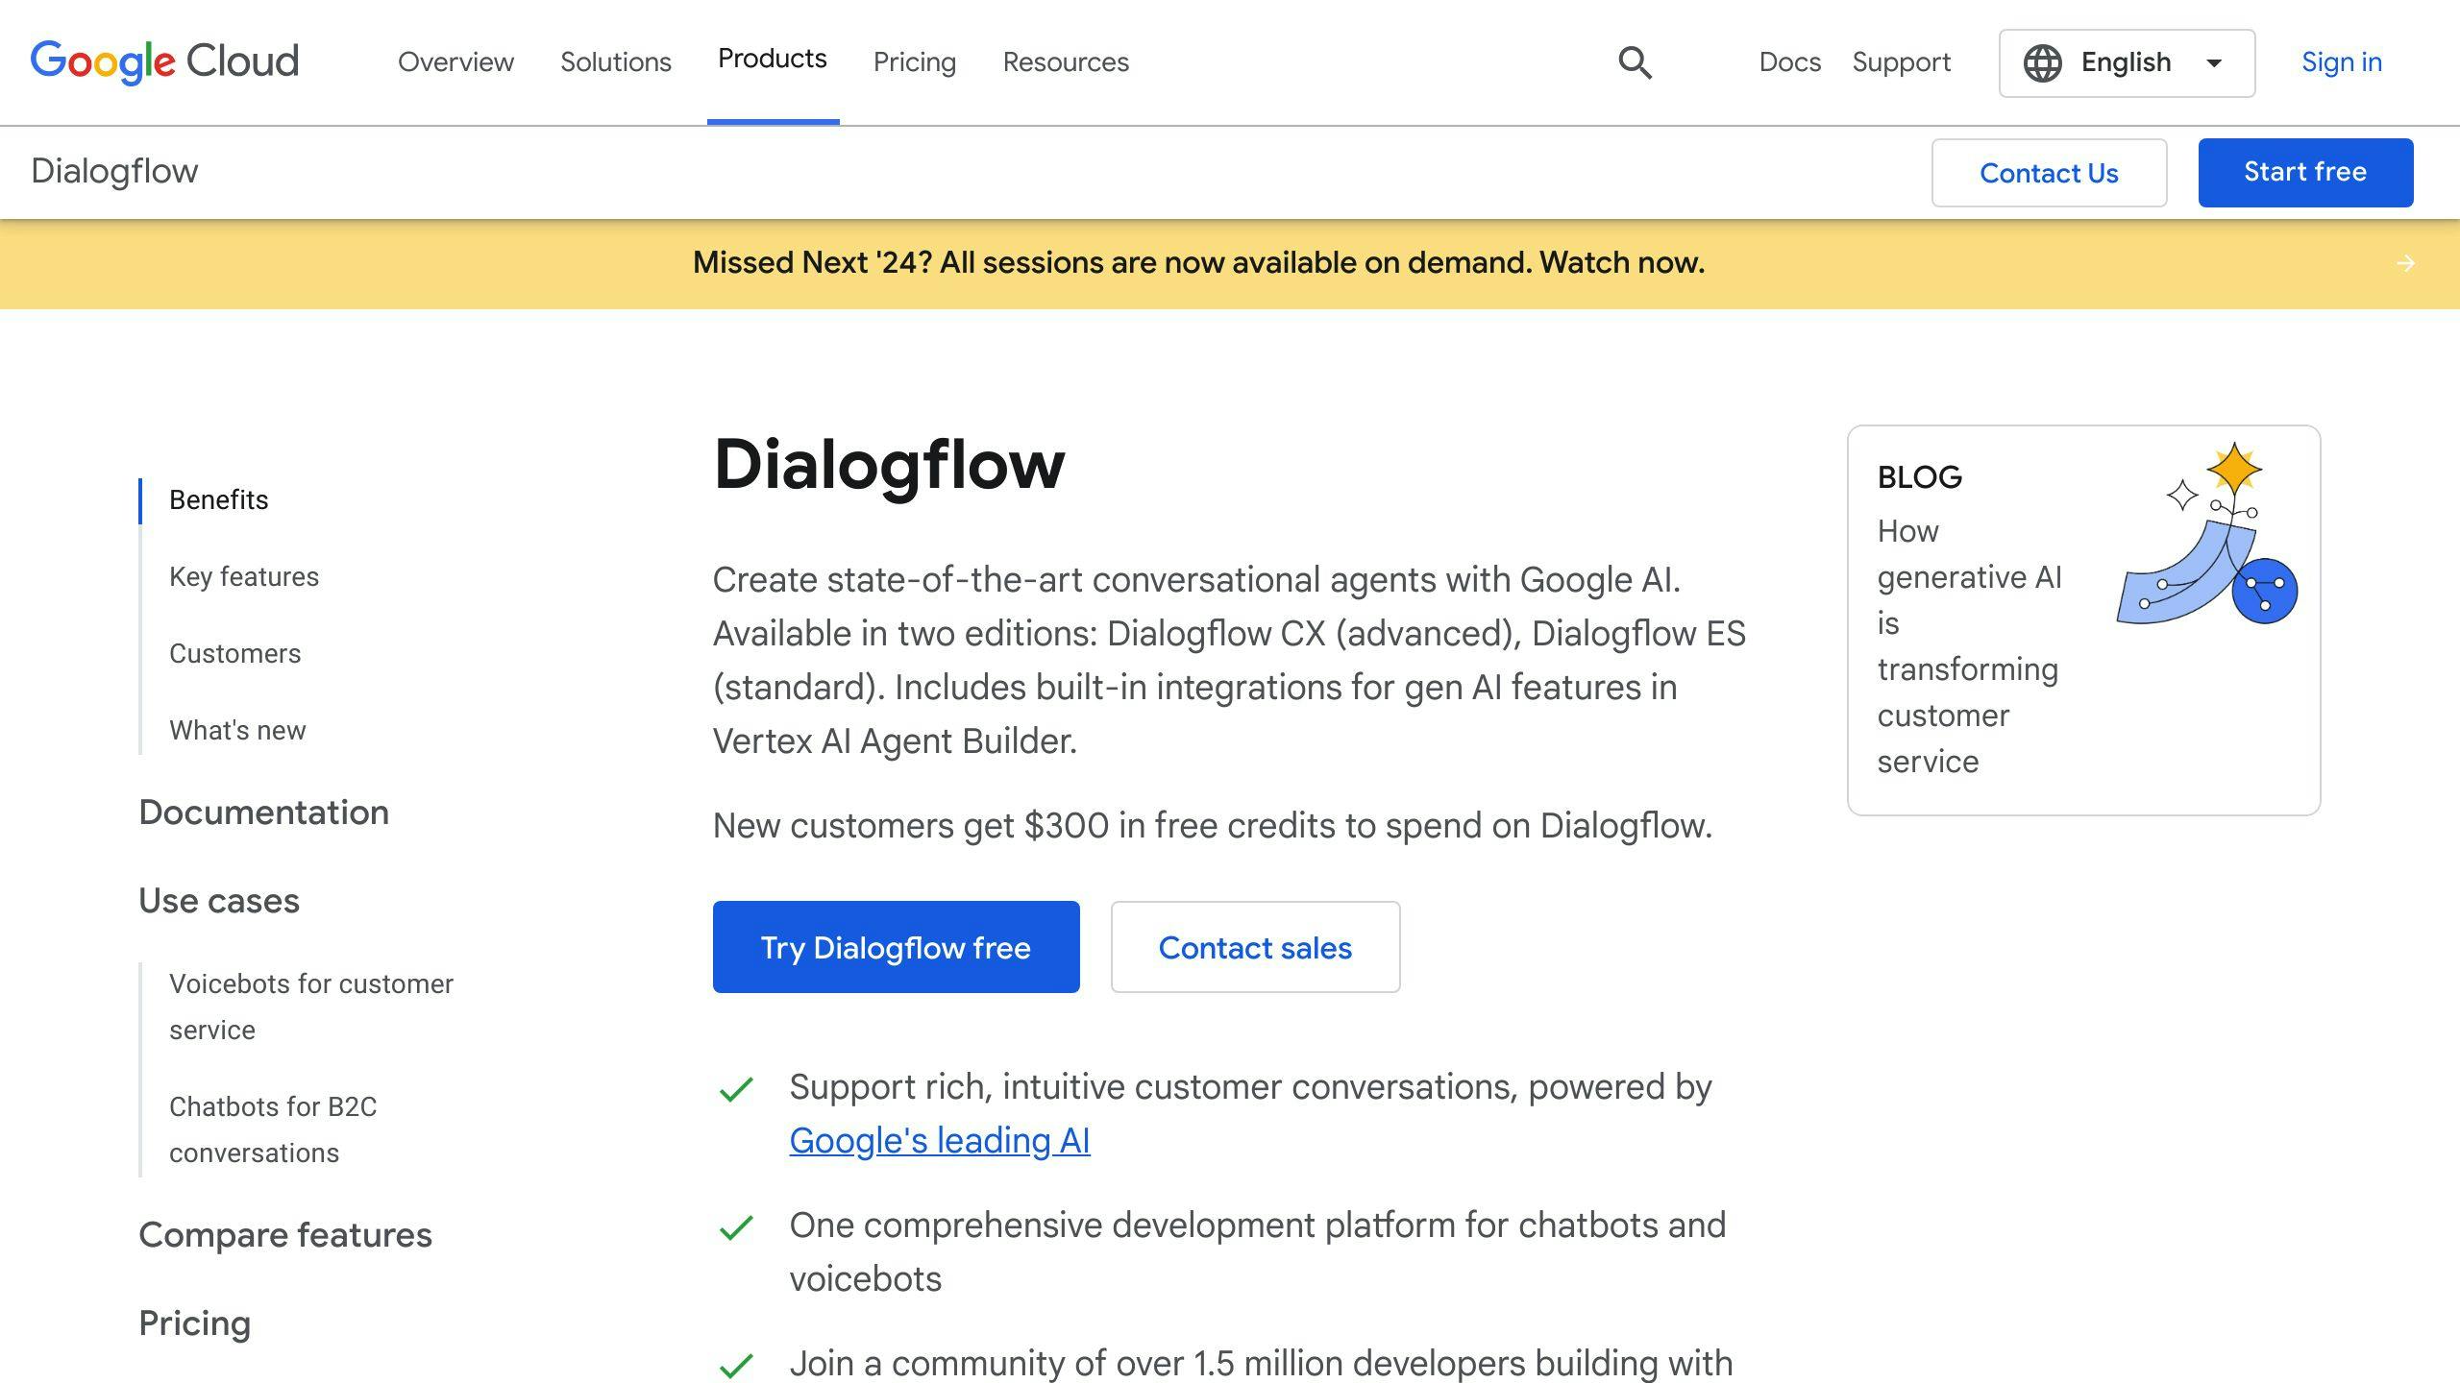
Task: Open Google's leading AI hyperlink
Action: point(940,1140)
